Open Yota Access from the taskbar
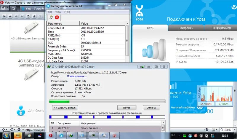Screen dimensions: 237x139 click(x=61, y=135)
